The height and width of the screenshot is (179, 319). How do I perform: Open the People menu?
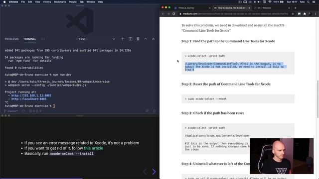[x=73, y=2]
